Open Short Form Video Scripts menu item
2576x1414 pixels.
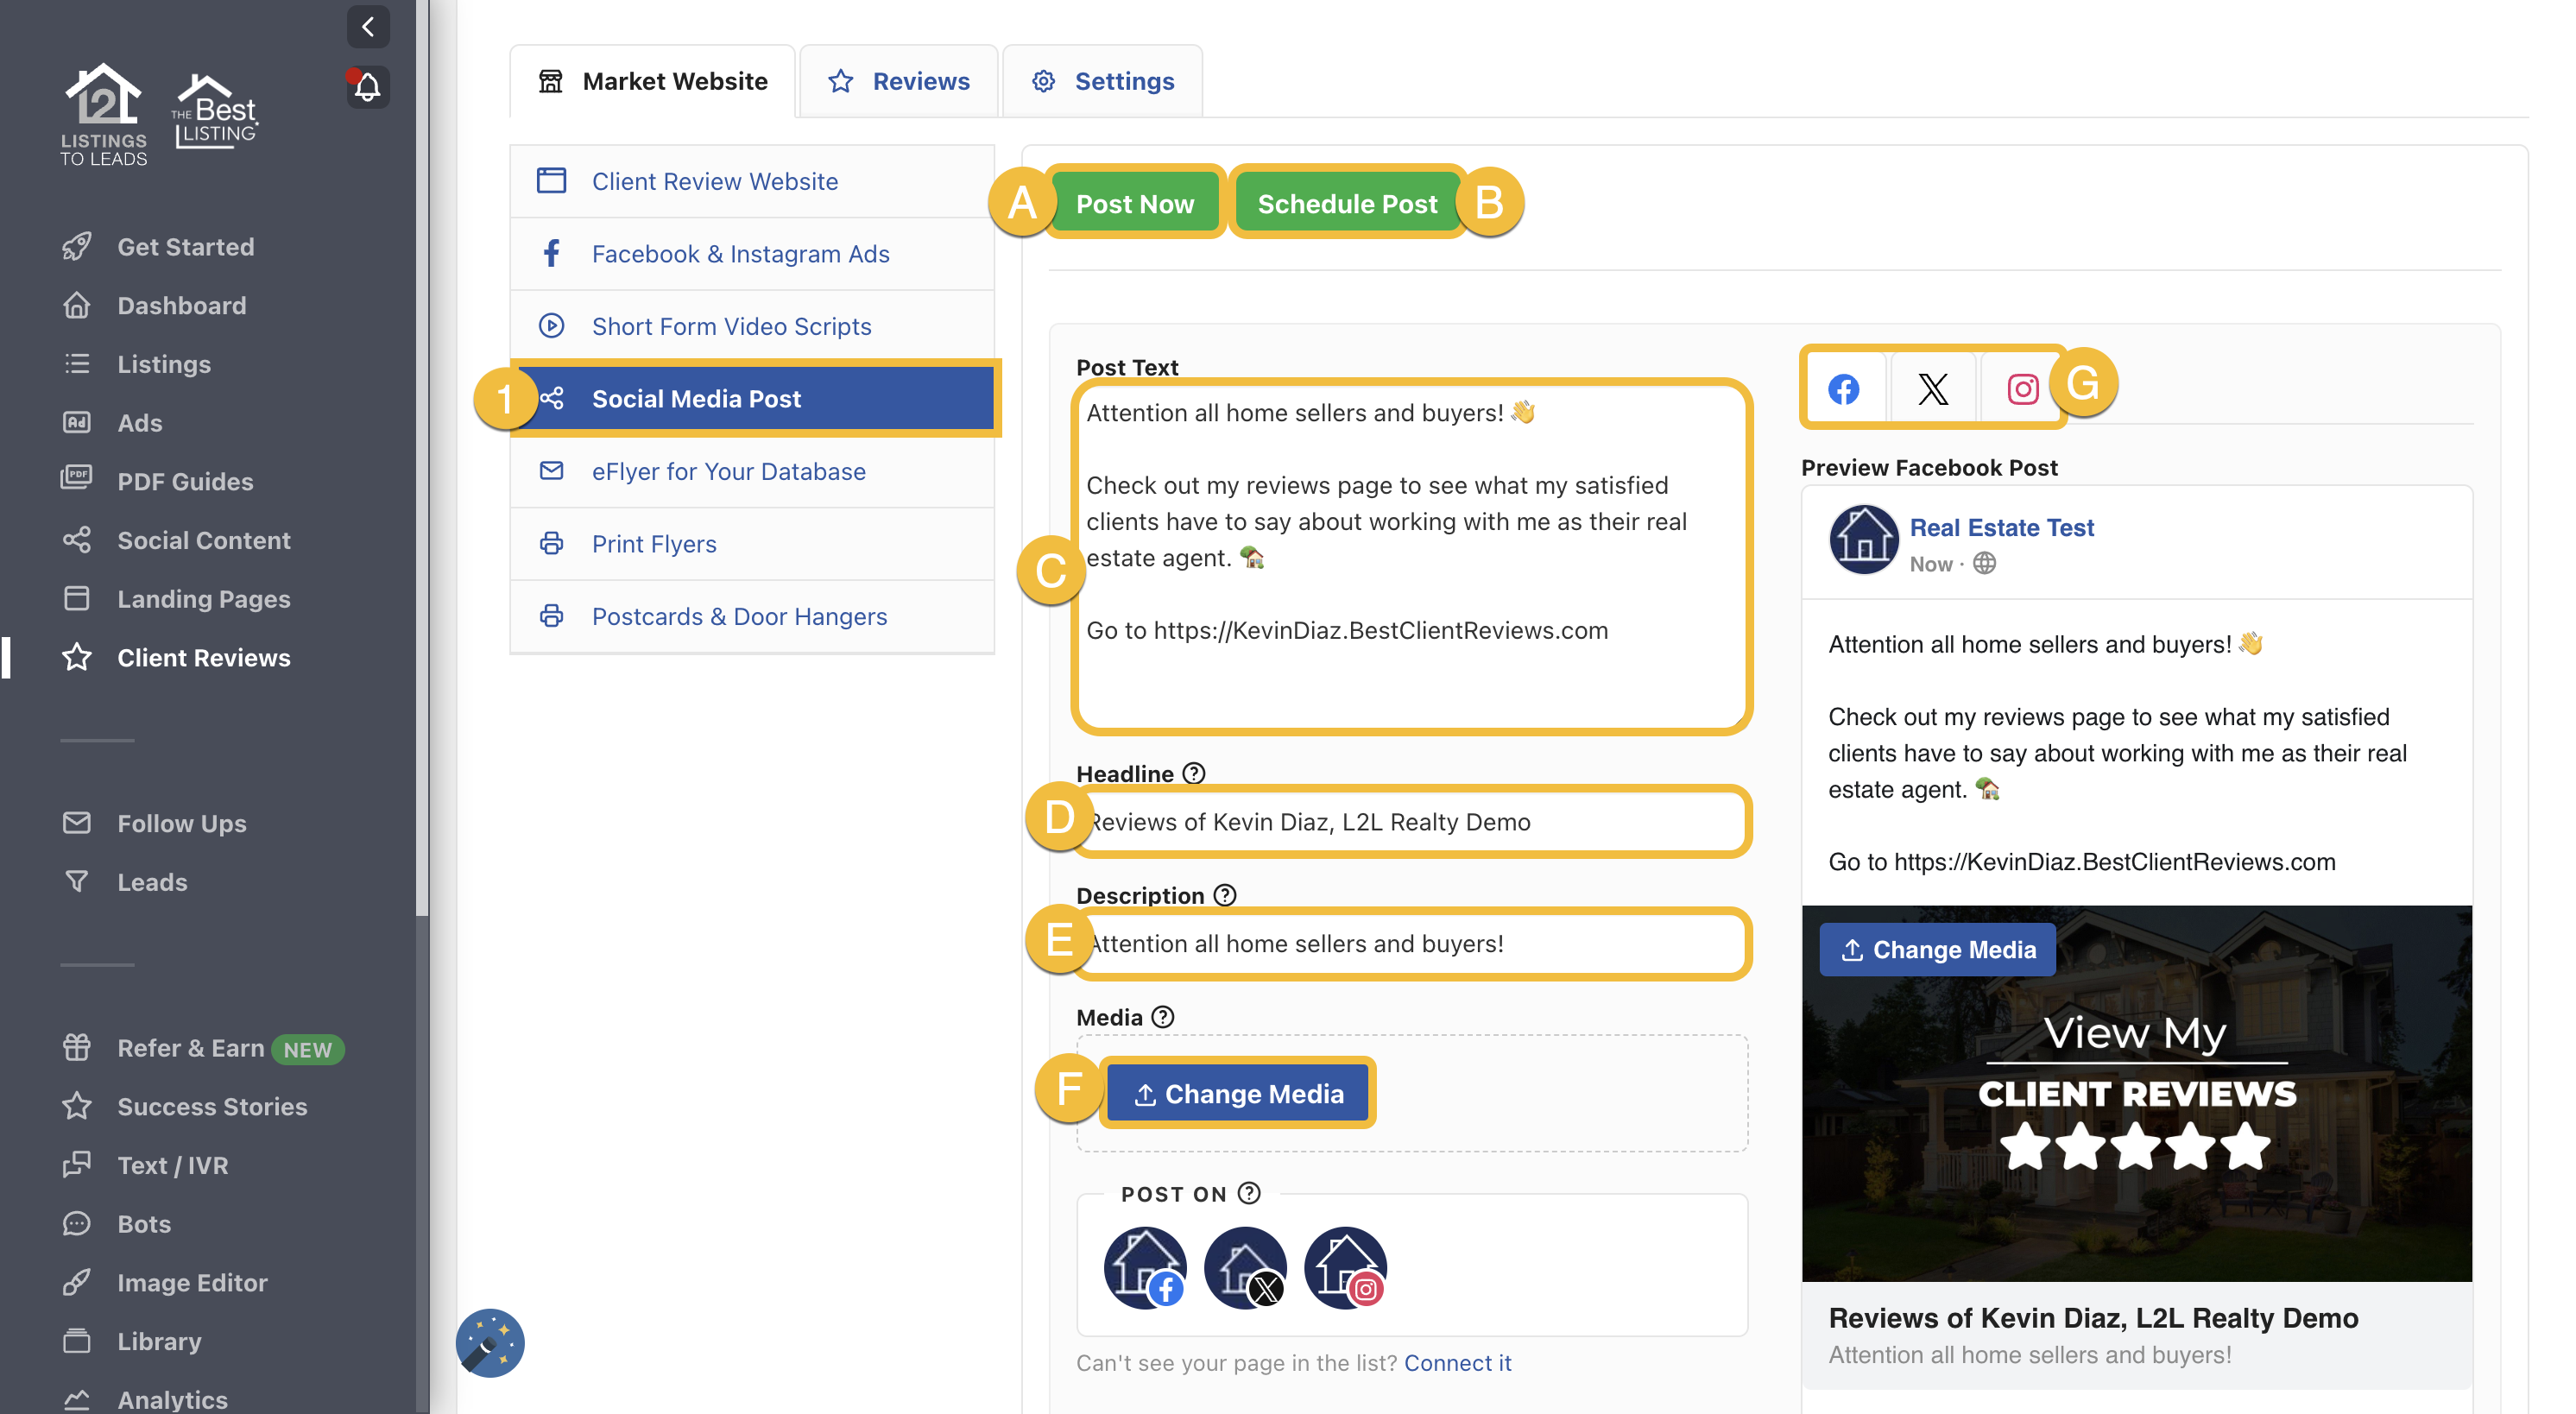(x=731, y=326)
